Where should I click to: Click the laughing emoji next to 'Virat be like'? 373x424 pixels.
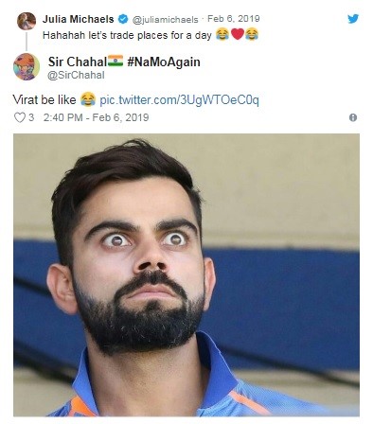click(x=88, y=99)
